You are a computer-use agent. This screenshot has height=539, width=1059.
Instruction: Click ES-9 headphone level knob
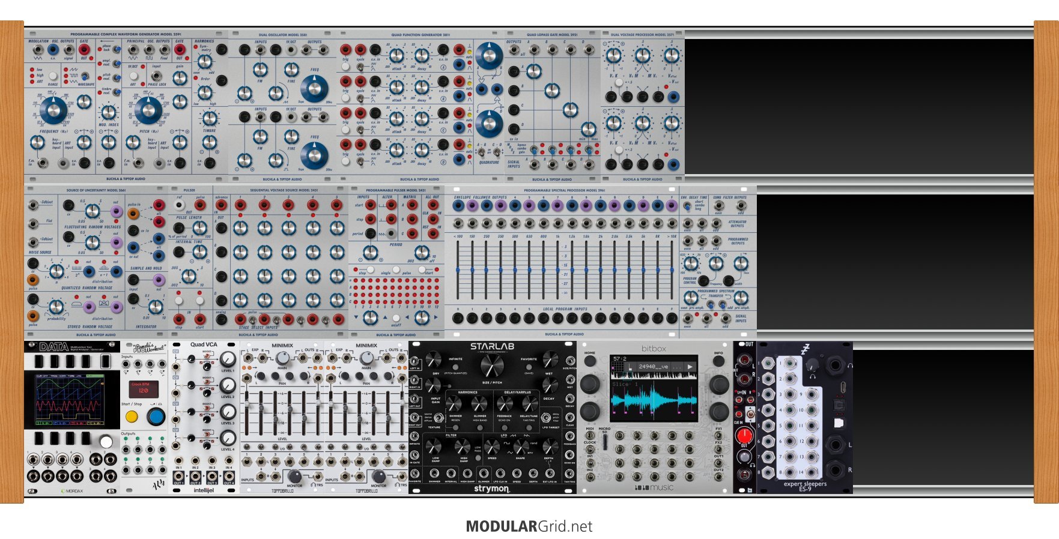coord(812,365)
